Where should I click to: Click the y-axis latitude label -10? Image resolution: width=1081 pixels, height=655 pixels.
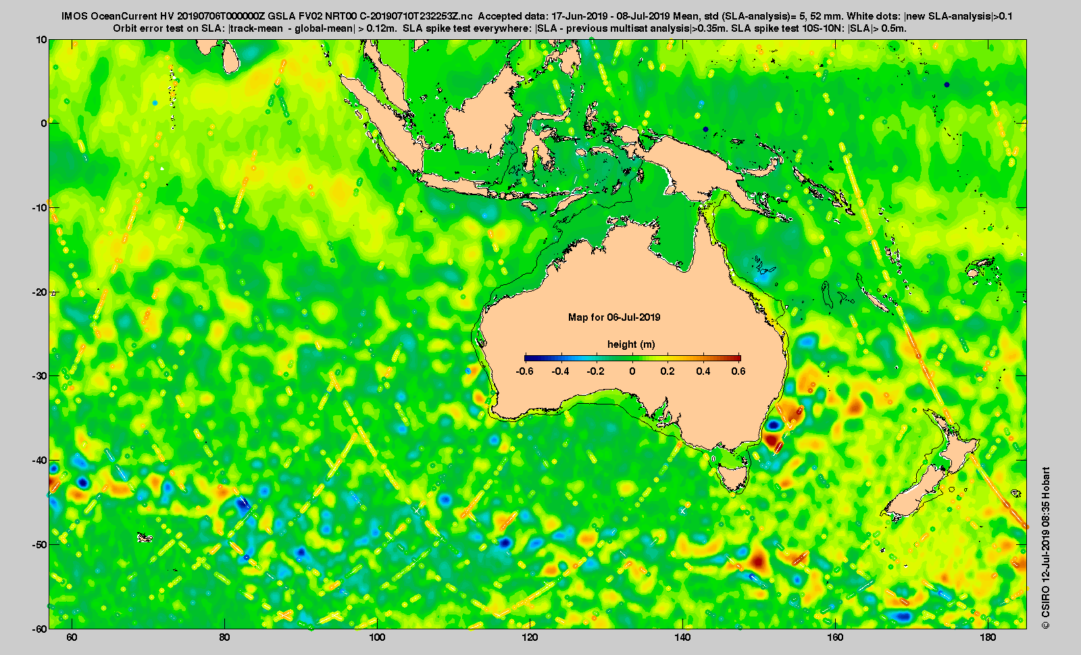pyautogui.click(x=39, y=207)
